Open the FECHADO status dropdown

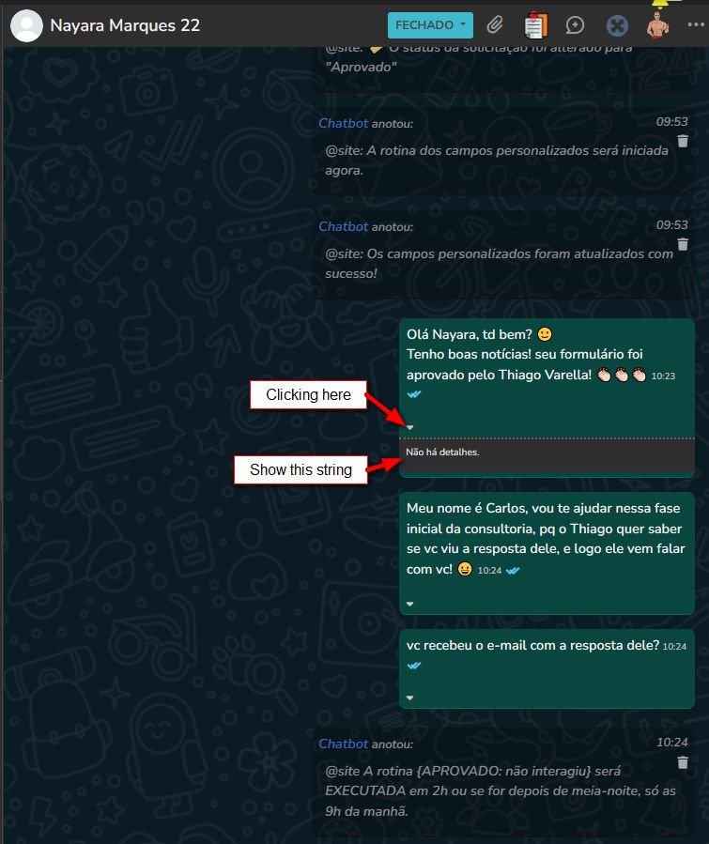click(430, 25)
